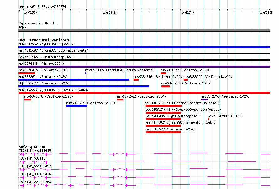Select the nsv4342697 gnomADStructuralVariants label
The image size is (279, 189).
pyautogui.click(x=54, y=50)
